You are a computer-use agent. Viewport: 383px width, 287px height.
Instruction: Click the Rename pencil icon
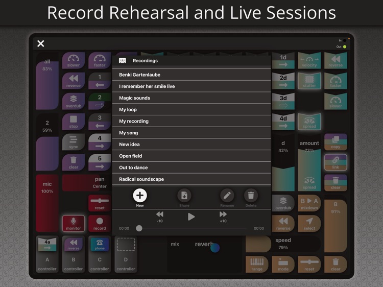pos(227,196)
